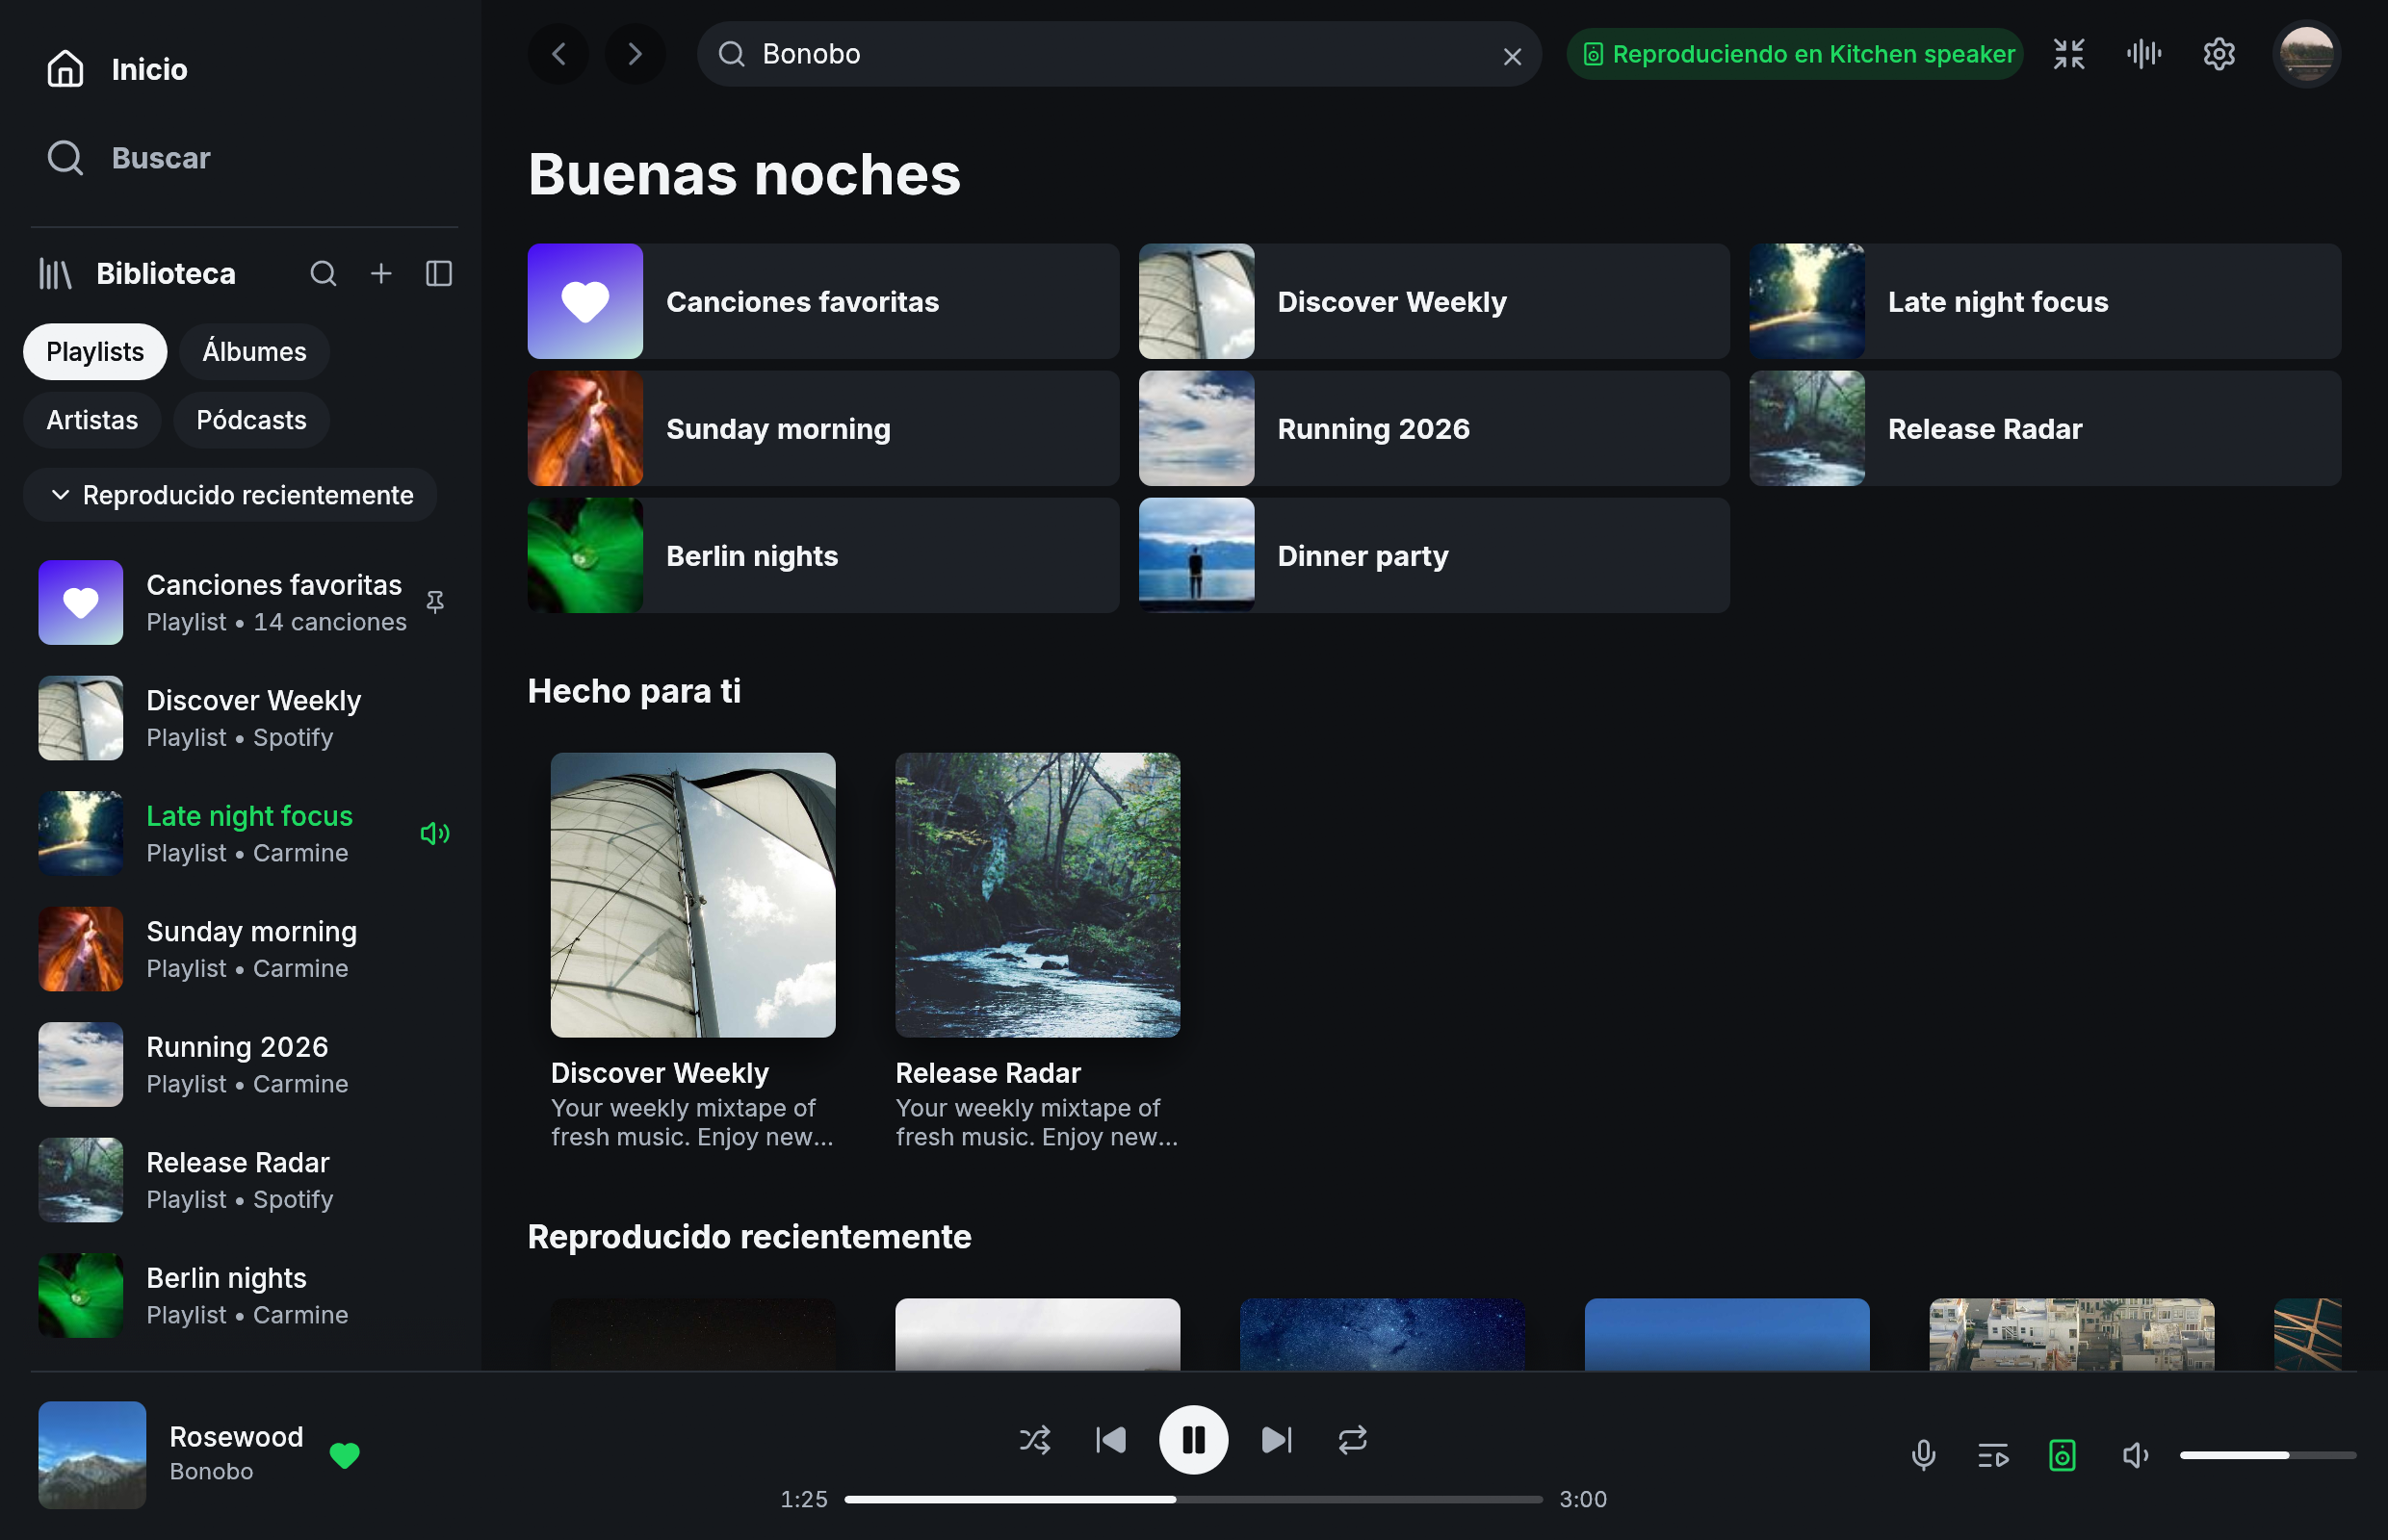2388x1540 pixels.
Task: Open the audio waveform icon
Action: tap(2143, 54)
